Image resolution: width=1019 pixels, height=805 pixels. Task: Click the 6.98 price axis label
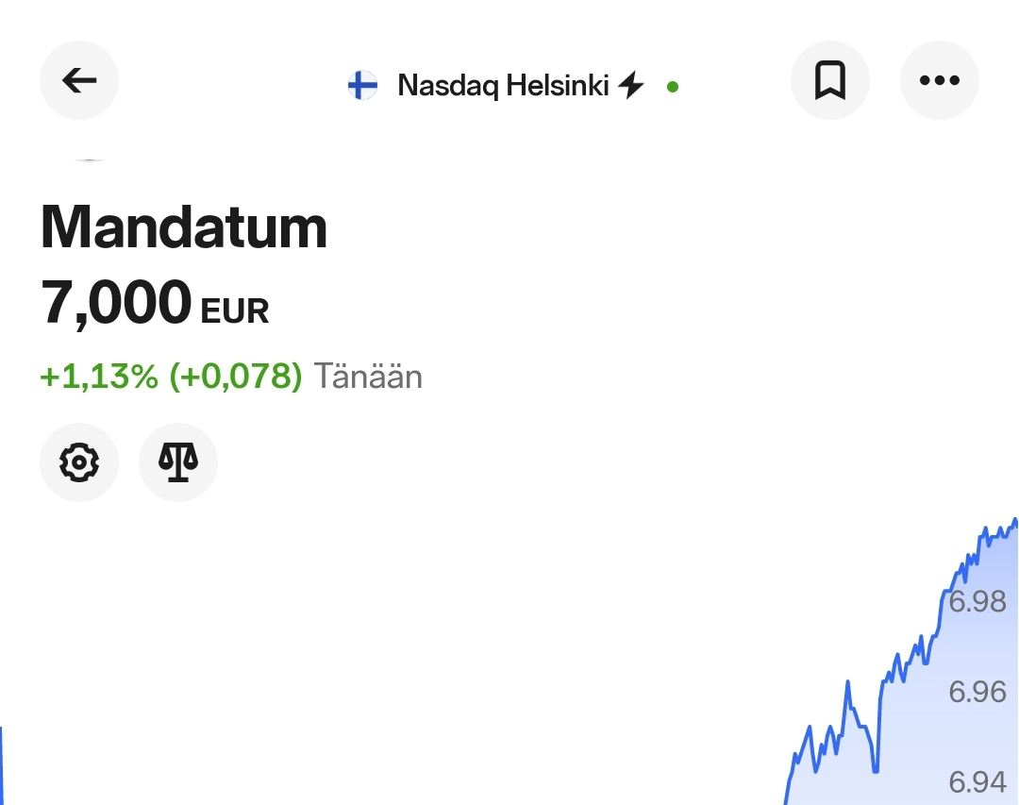[x=977, y=601]
